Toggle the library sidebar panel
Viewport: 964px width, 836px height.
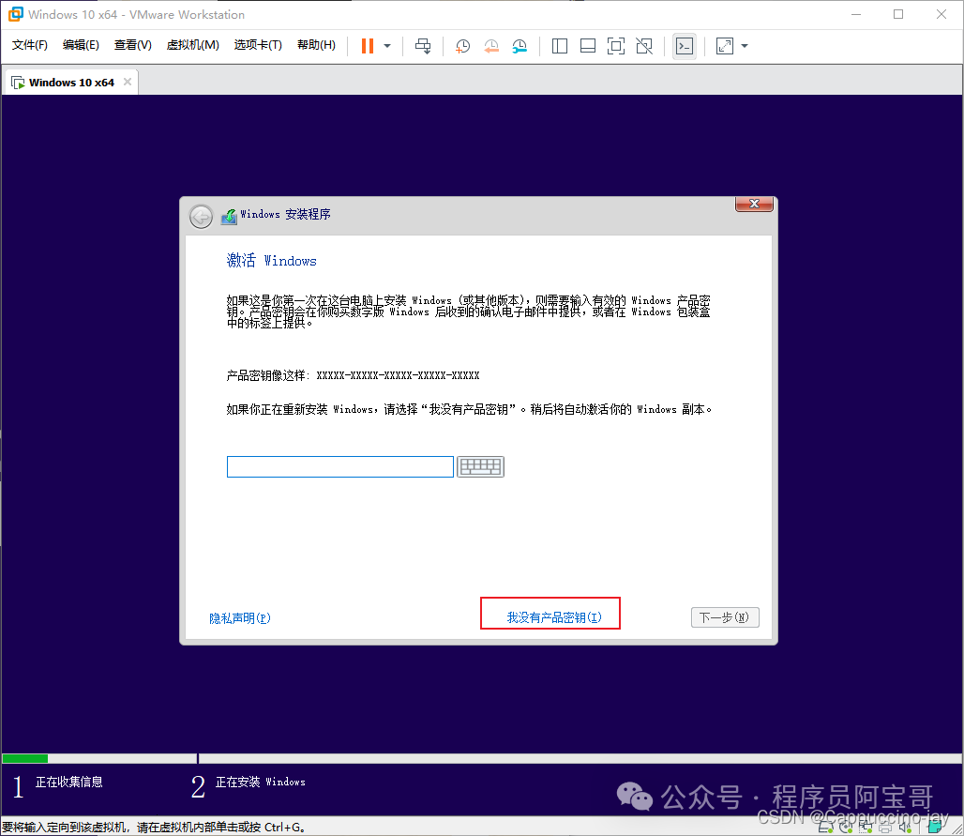[x=560, y=46]
